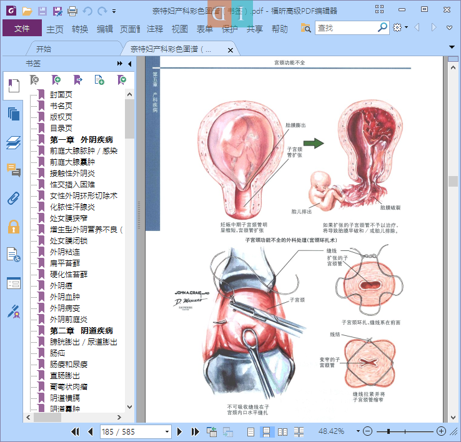Collapse the ribbon with chevron icon
461x442 pixels.
[449, 28]
